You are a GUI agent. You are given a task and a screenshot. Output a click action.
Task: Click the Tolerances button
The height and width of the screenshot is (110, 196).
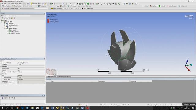pyautogui.click(x=183, y=6)
